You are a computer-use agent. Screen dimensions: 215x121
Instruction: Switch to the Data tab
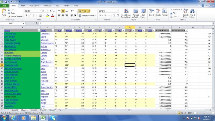point(57,6)
